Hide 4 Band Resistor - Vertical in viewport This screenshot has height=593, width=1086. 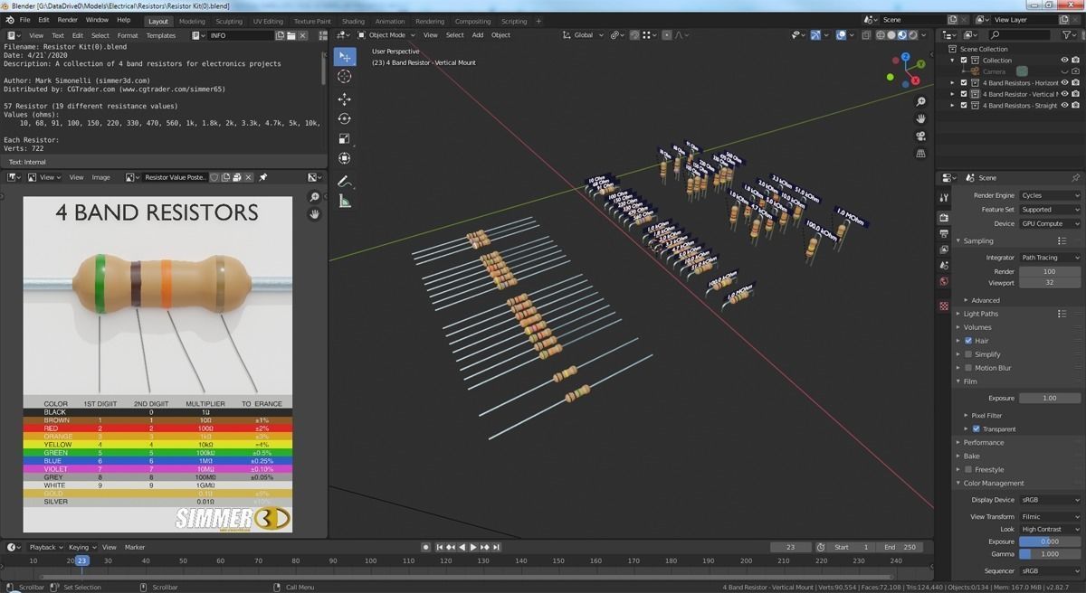click(x=1064, y=94)
